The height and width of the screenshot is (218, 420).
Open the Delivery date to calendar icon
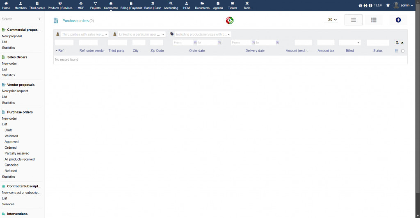coord(277,43)
